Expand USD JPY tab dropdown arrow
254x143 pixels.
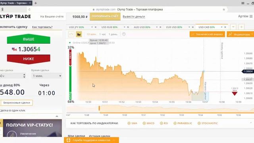click(x=92, y=27)
